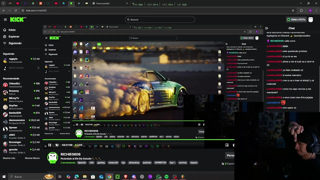
Task: Expand list with Mostrar más
Action: (x=9, y=158)
